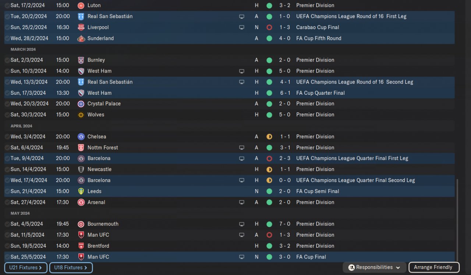Image resolution: width=471 pixels, height=275 pixels.
Task: Click the Chelsea club badge
Action: pos(81,137)
